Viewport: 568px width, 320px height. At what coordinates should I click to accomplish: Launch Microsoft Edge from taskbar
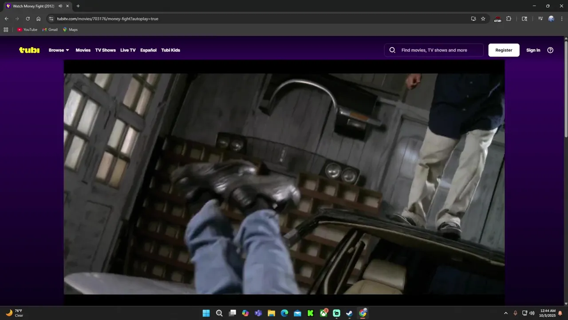pos(284,313)
